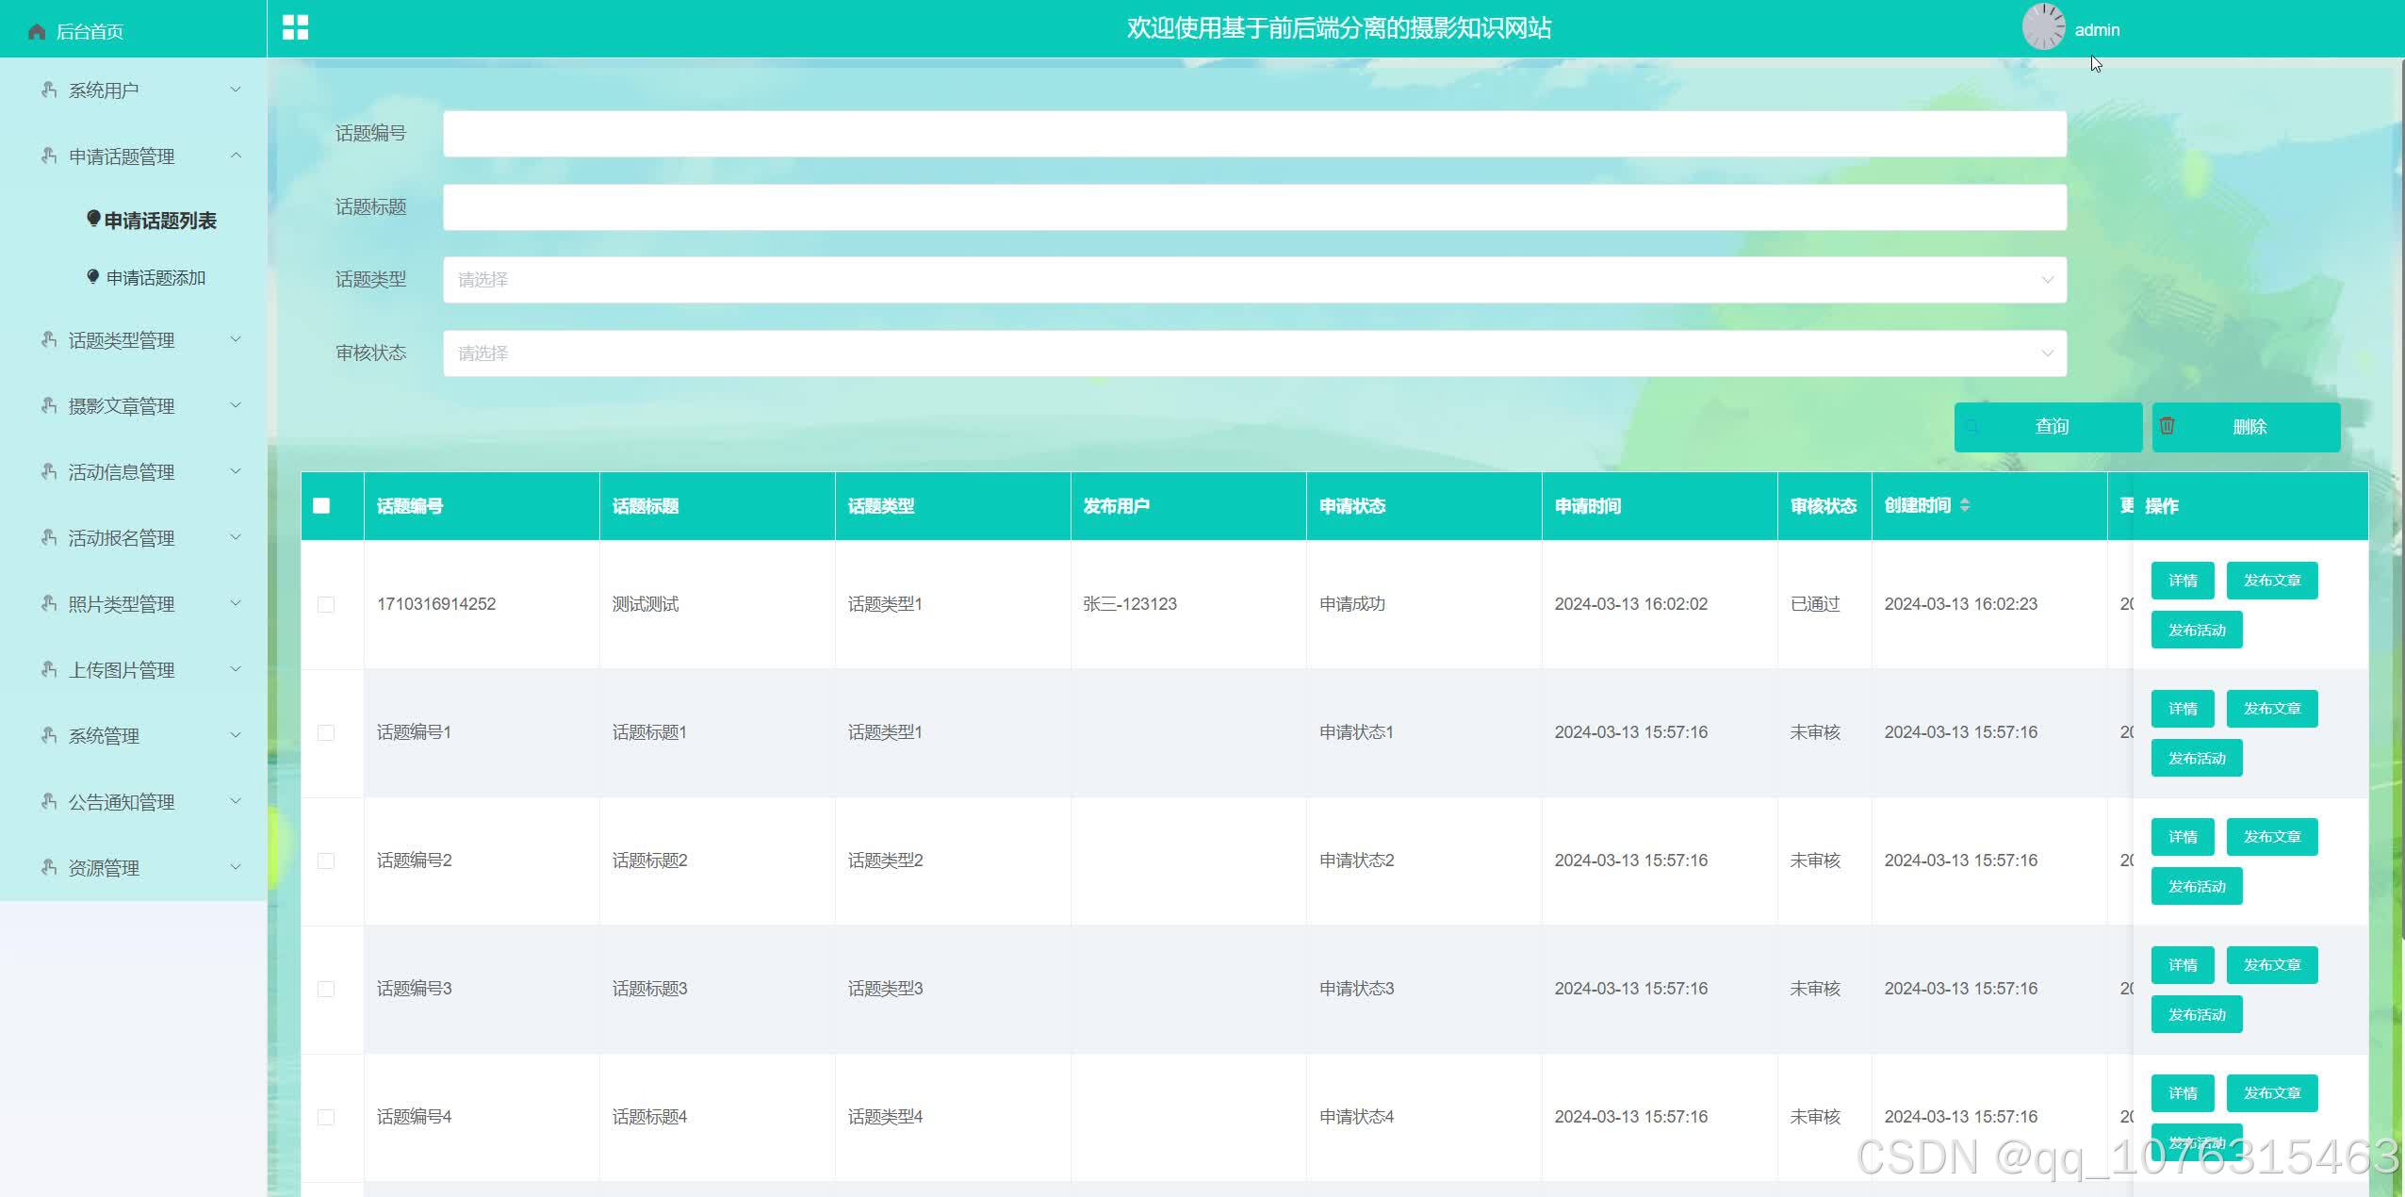Expand the 摄影文章管理 menu
This screenshot has width=2405, height=1197.
point(122,406)
